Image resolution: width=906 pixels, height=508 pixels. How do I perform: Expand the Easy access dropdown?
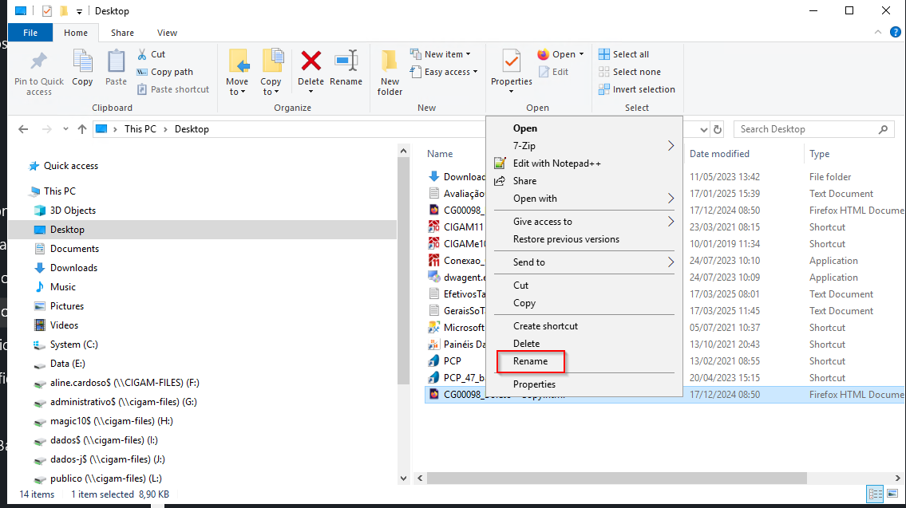[x=475, y=72]
